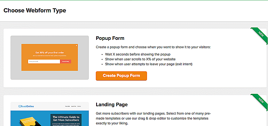Click the exit intent bullet item

point(151,64)
